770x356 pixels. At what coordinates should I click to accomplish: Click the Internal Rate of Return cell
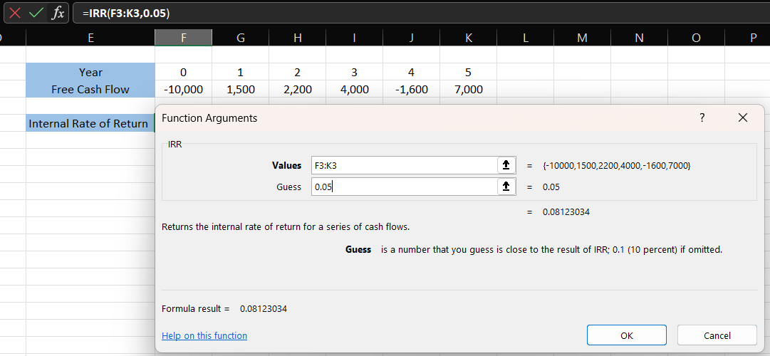coord(90,123)
